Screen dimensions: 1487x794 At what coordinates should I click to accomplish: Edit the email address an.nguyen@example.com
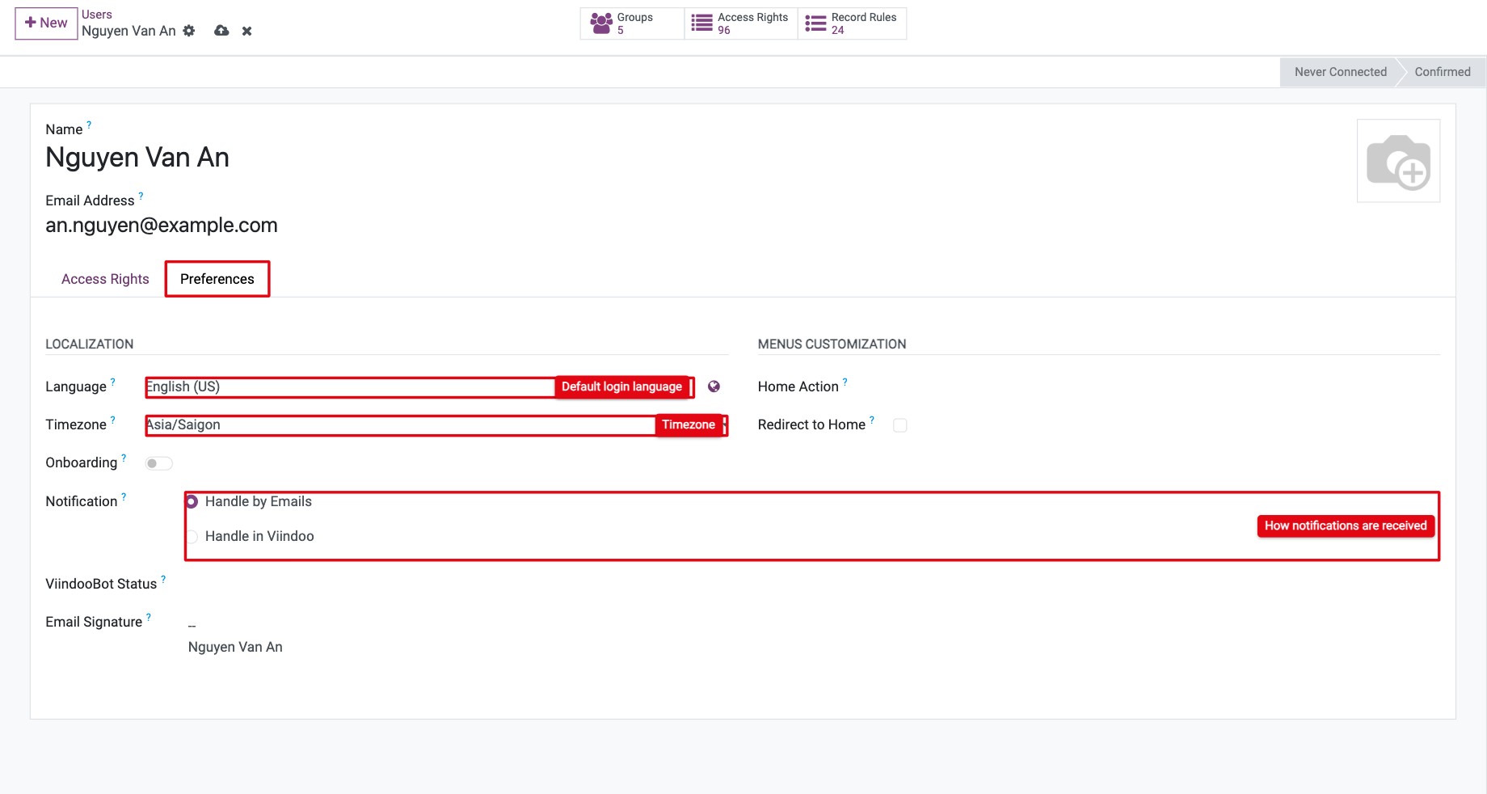click(x=162, y=226)
